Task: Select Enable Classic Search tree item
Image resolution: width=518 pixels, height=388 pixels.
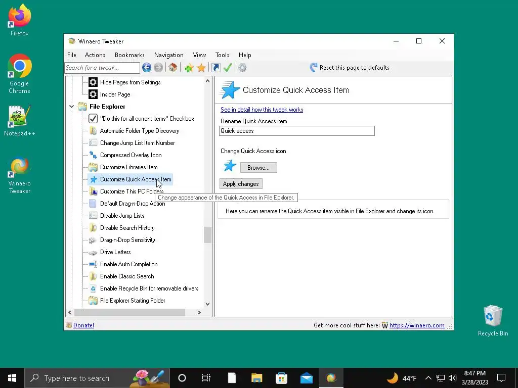Action: [x=127, y=276]
